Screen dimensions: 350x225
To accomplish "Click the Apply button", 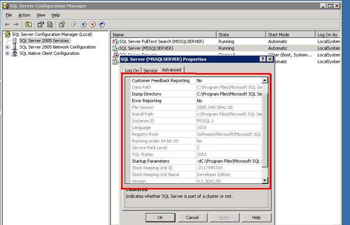I will 224,217.
